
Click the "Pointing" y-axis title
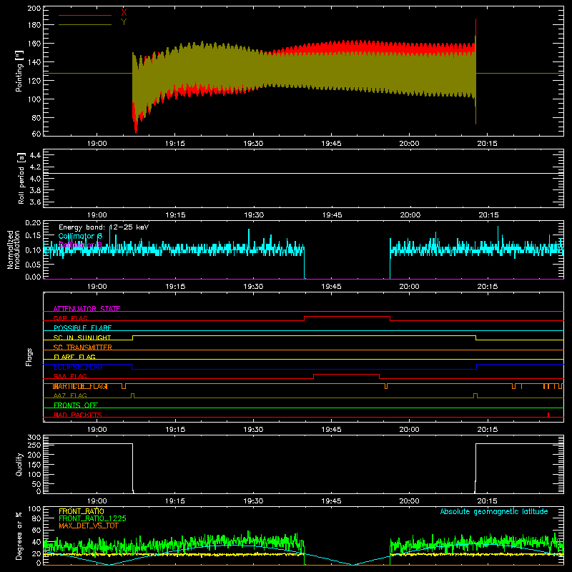pos(19,71)
